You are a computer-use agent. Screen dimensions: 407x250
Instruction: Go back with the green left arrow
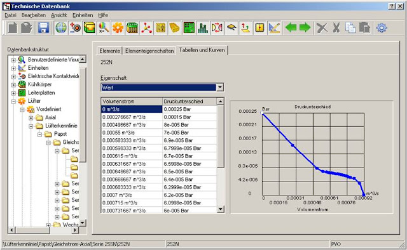coord(291,27)
